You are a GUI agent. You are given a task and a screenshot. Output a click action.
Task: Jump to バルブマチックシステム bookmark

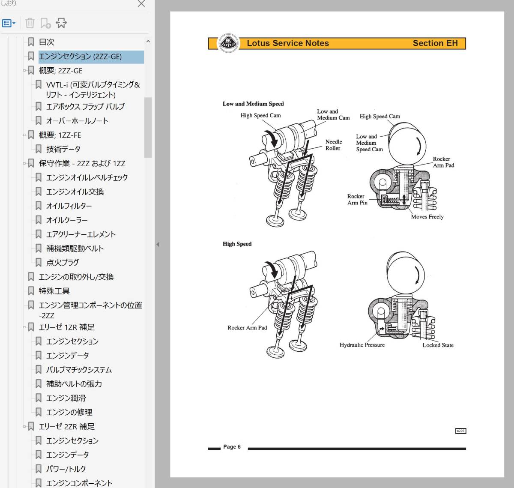(x=79, y=370)
